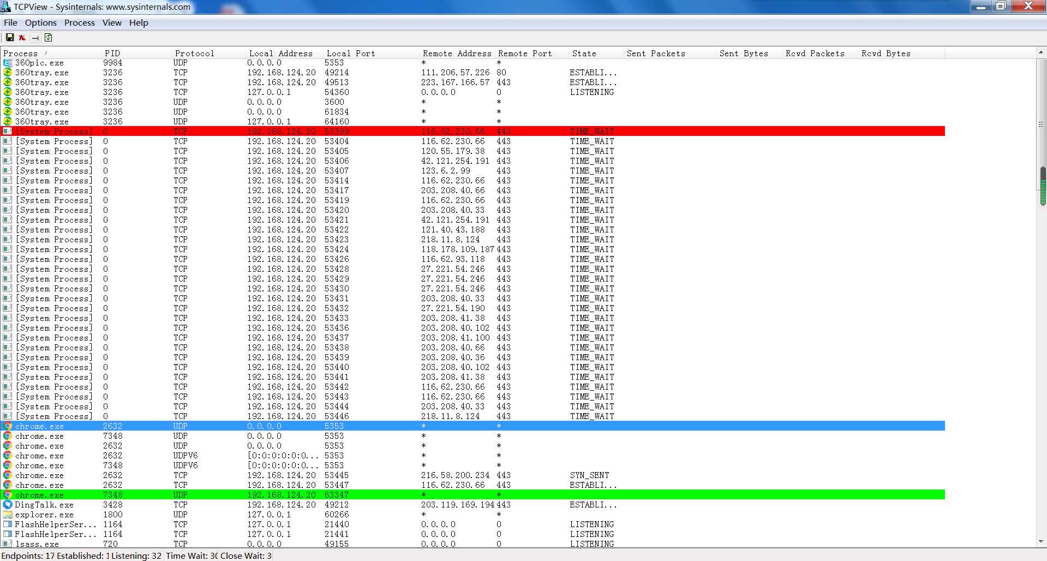Toggle the show unconnected endpoints toolbar icon

pos(35,38)
